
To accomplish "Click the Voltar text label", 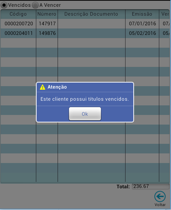I will [x=160, y=205].
